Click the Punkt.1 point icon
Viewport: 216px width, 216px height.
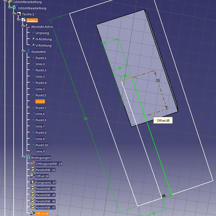33,57
